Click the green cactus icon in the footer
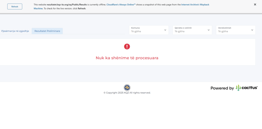This screenshot has height=129, width=262. (x=238, y=88)
